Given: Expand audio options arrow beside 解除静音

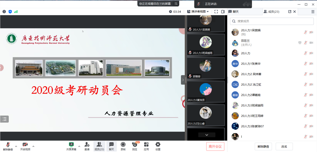Looking at the screenshot, I should click(16, 146).
